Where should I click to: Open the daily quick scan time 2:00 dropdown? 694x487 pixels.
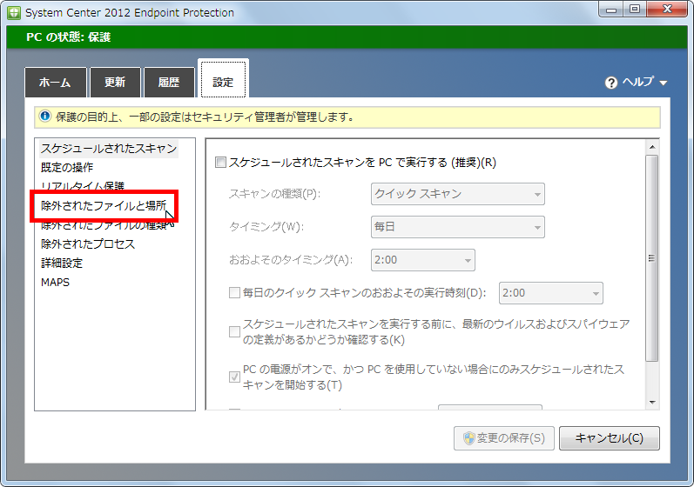click(550, 293)
